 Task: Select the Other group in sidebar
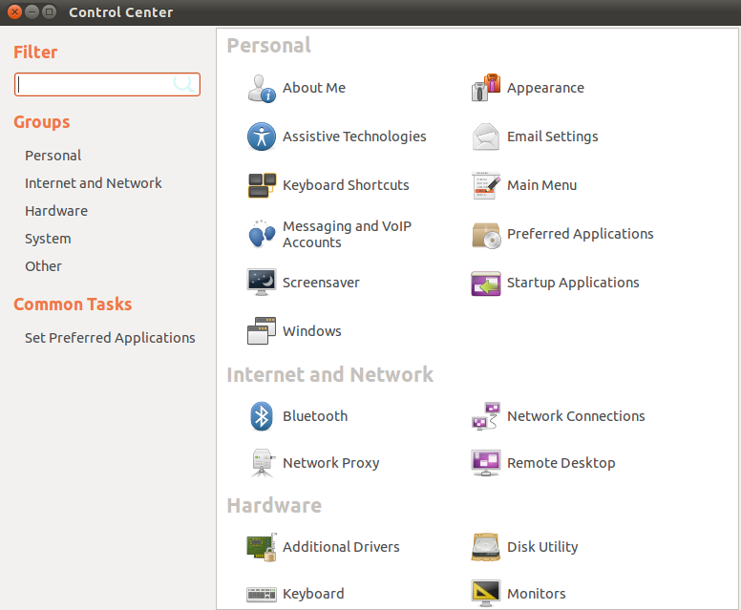43,266
